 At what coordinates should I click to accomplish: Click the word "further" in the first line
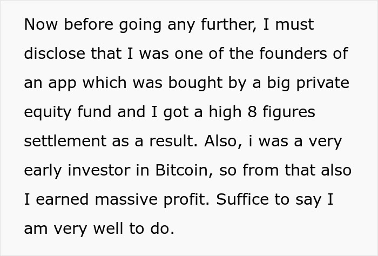coord(217,25)
